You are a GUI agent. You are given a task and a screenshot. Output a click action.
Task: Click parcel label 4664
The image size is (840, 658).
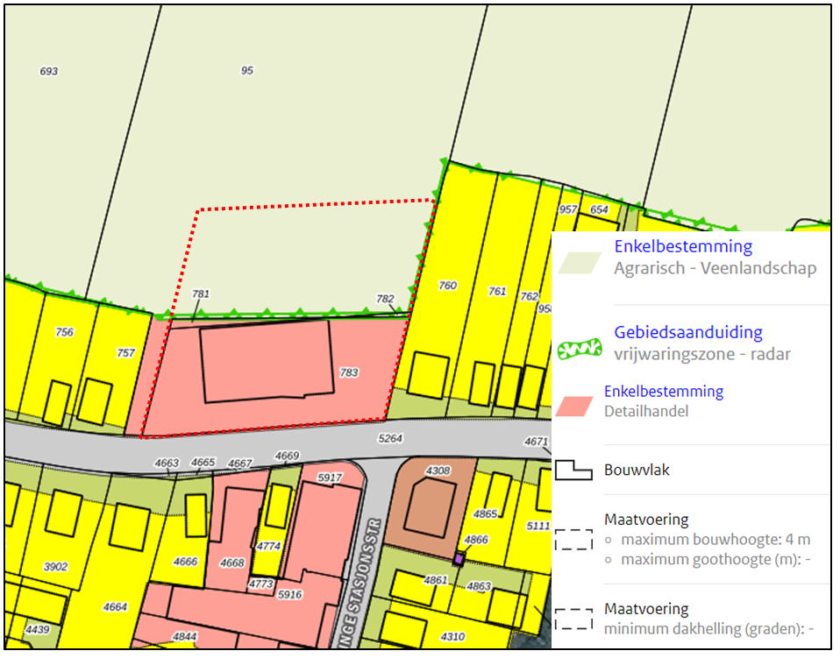pos(115,606)
